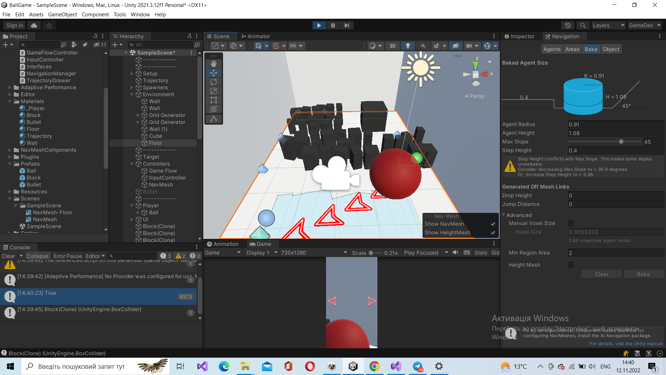Viewport: 666px width, 375px height.
Task: Switch to the Inspector tab
Action: pos(519,36)
